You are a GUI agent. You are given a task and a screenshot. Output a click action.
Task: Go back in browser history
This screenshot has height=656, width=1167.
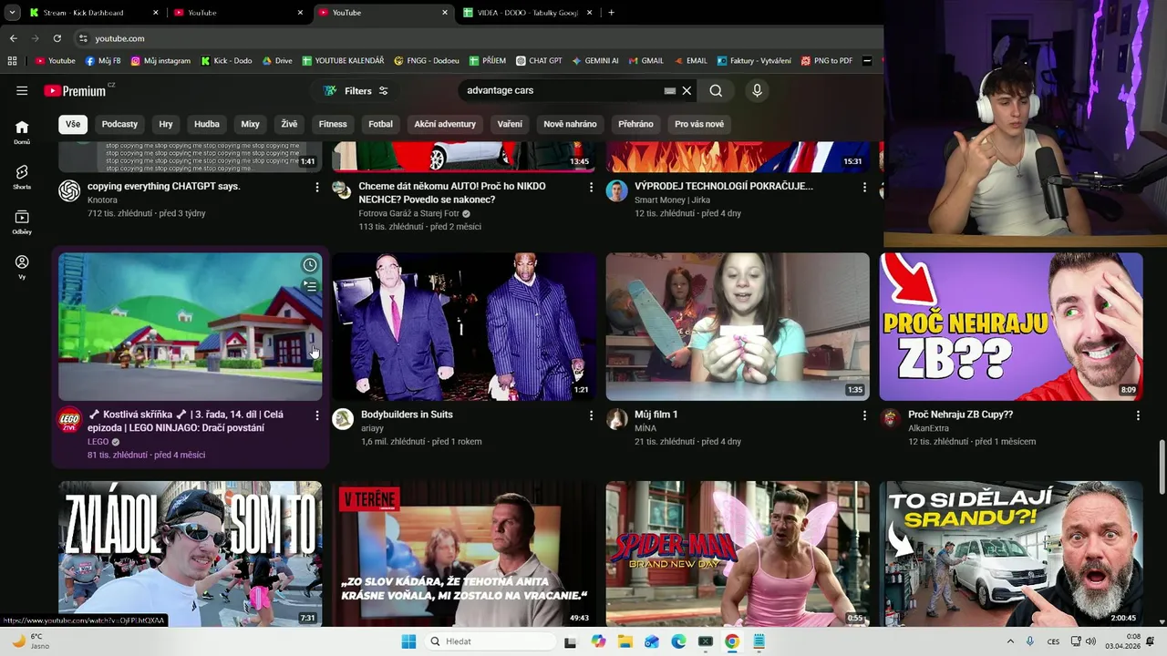13,38
